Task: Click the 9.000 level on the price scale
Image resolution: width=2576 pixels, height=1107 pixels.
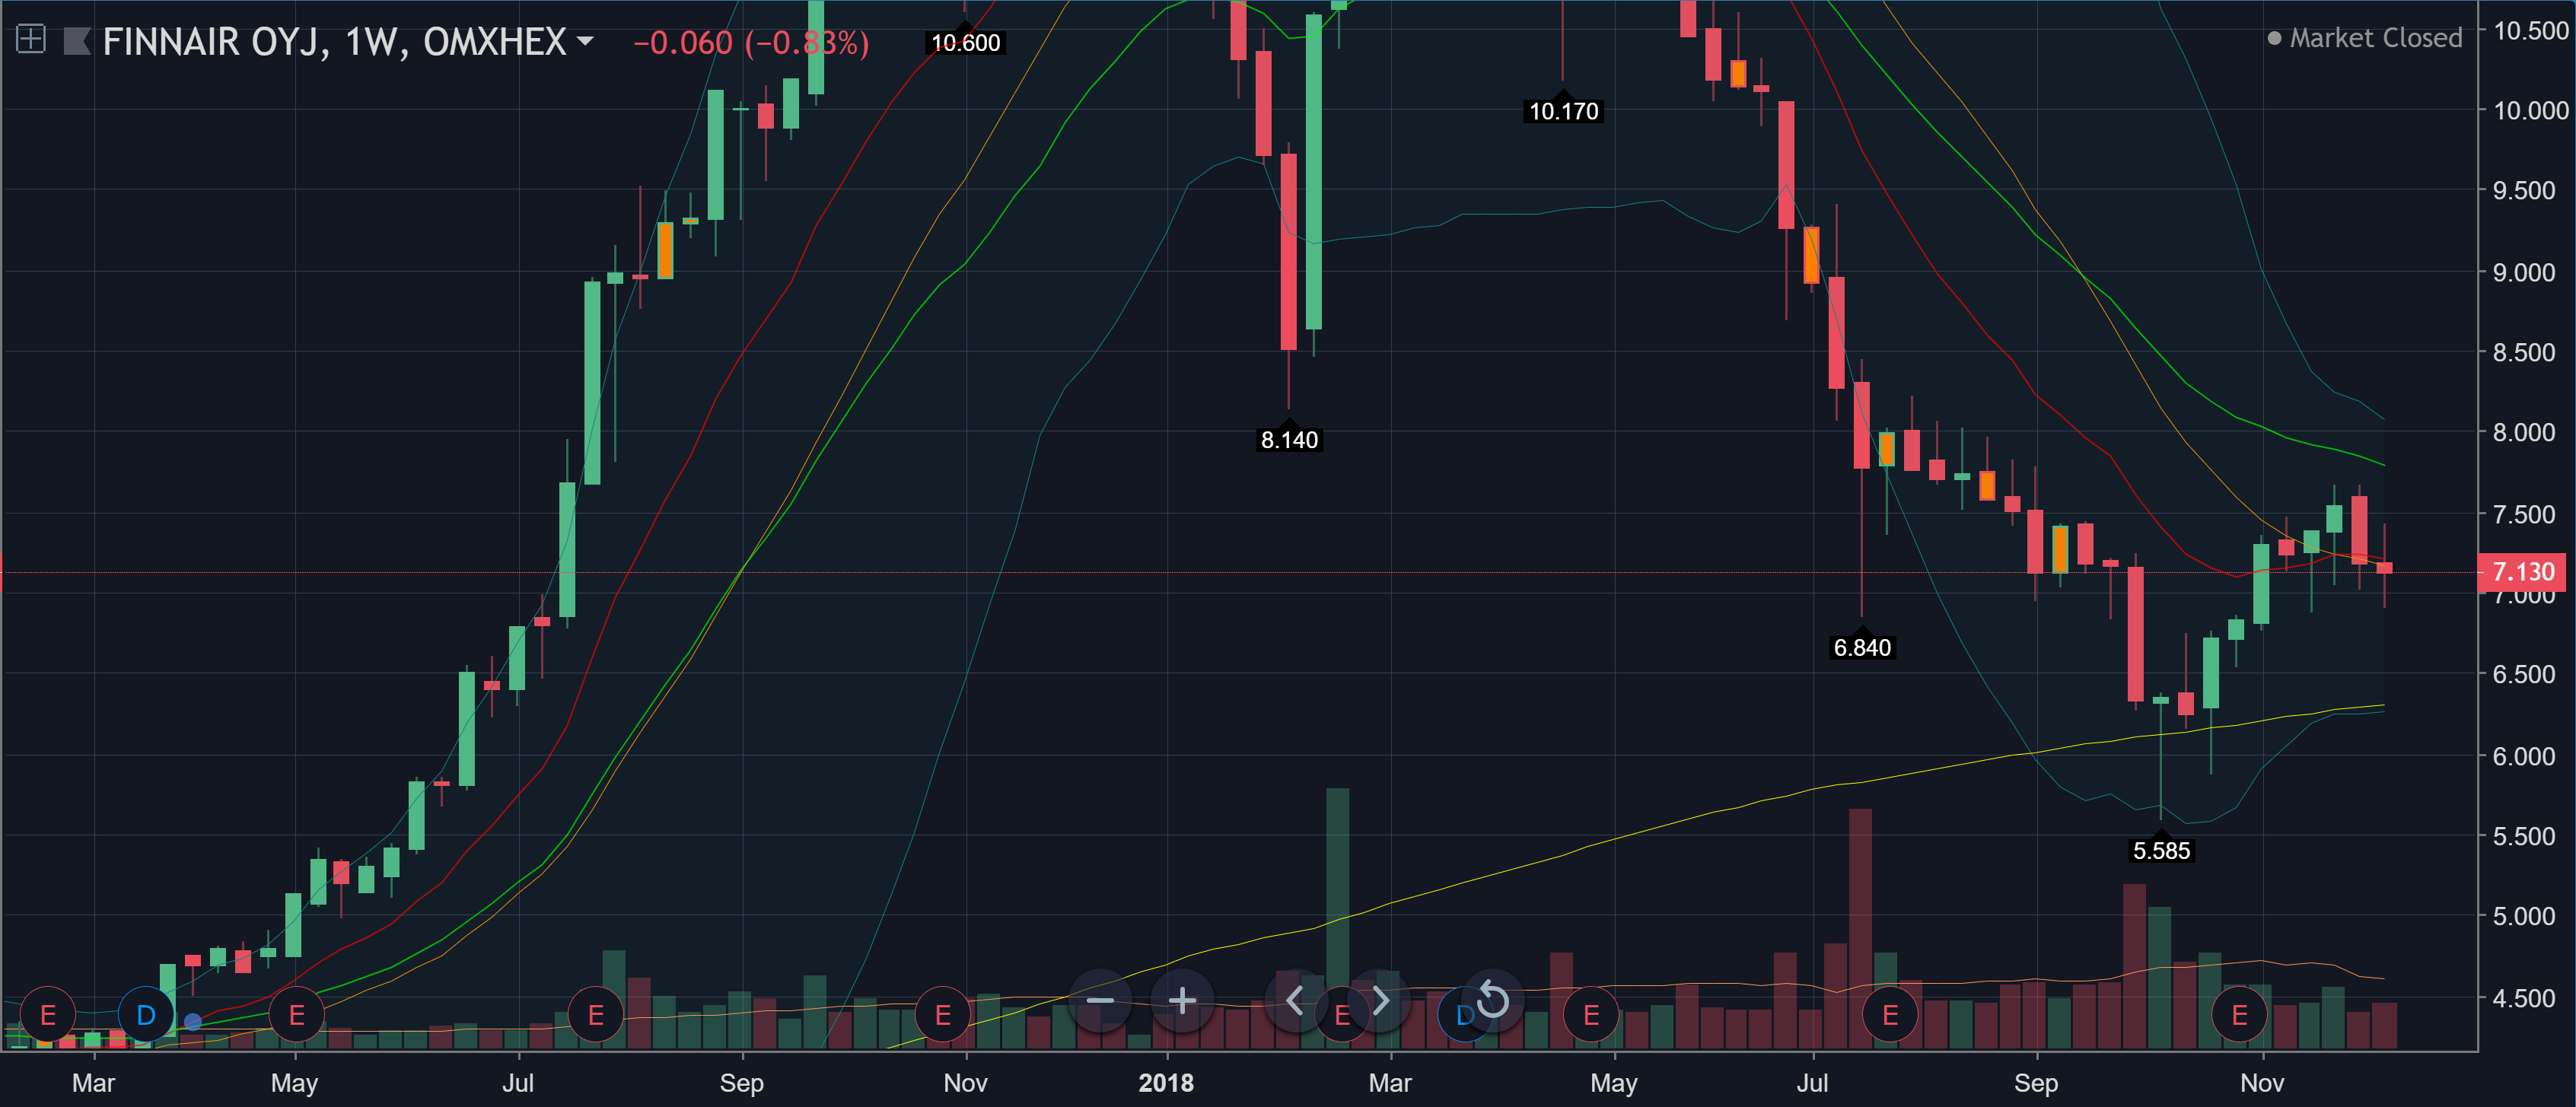Action: coord(2523,272)
